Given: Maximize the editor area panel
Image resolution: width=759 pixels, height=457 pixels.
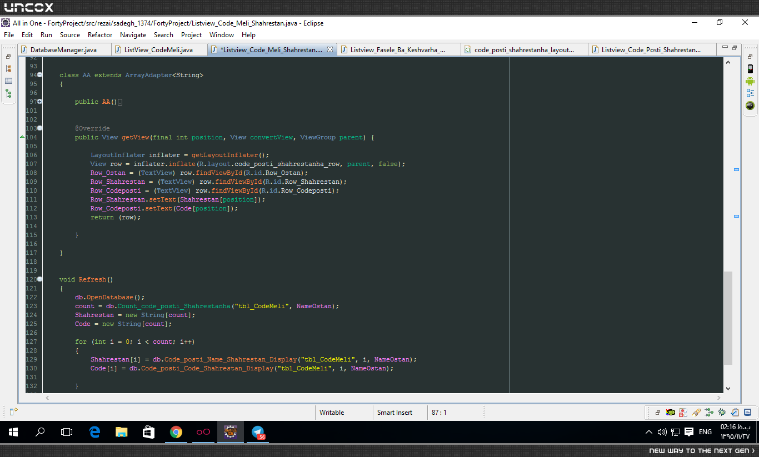Looking at the screenshot, I should (734, 48).
